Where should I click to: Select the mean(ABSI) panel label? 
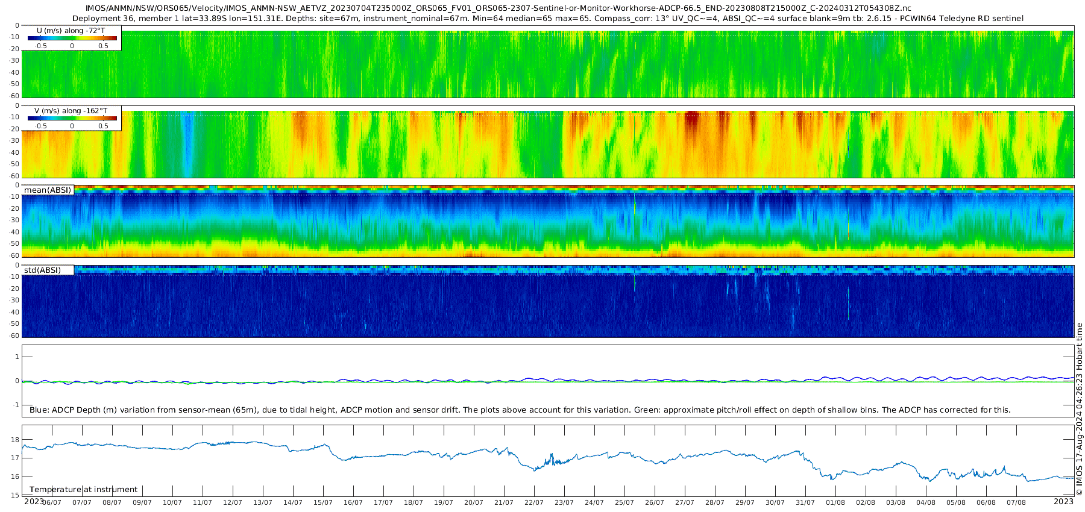tap(48, 190)
